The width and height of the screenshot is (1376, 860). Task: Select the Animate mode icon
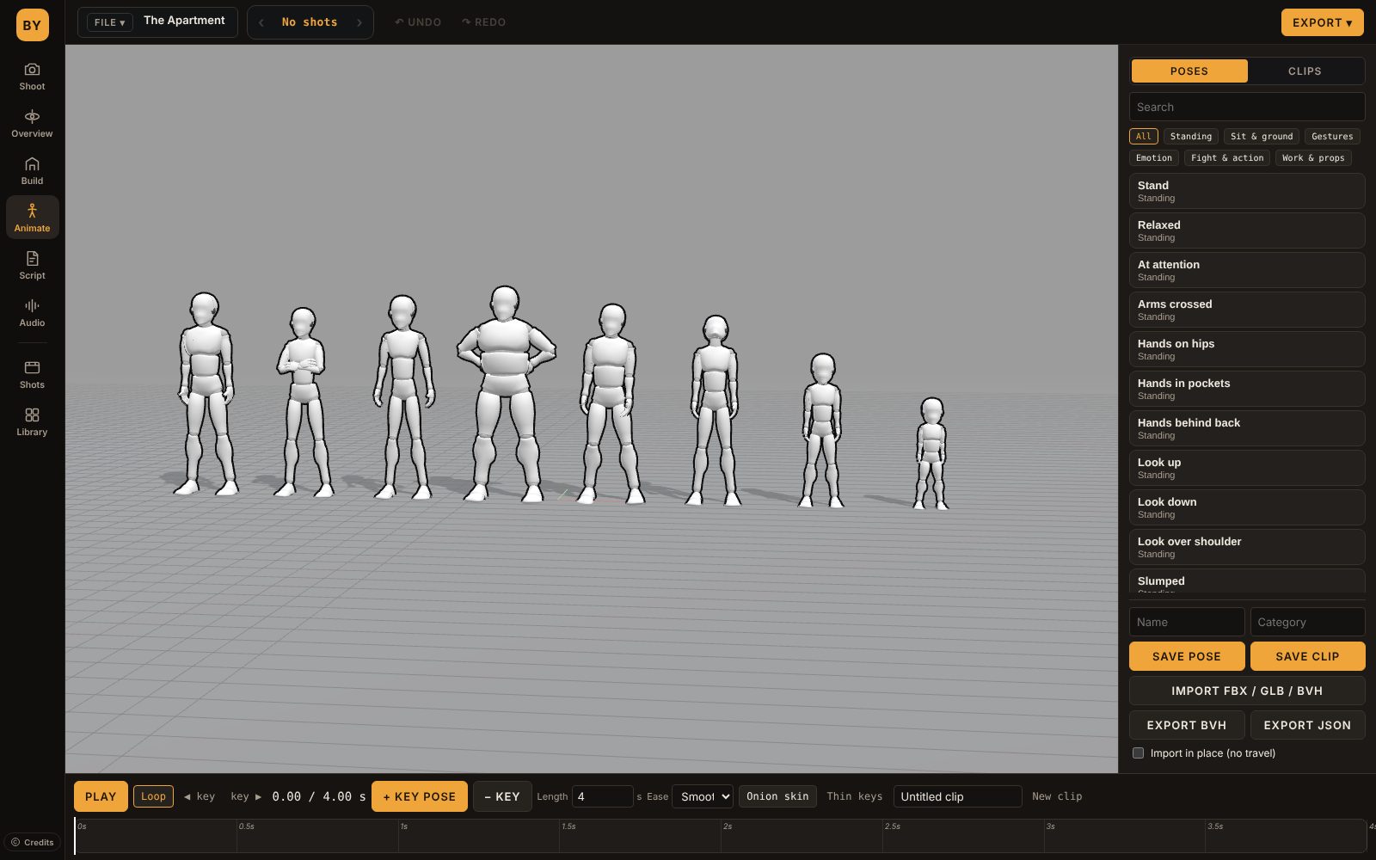[x=32, y=218]
